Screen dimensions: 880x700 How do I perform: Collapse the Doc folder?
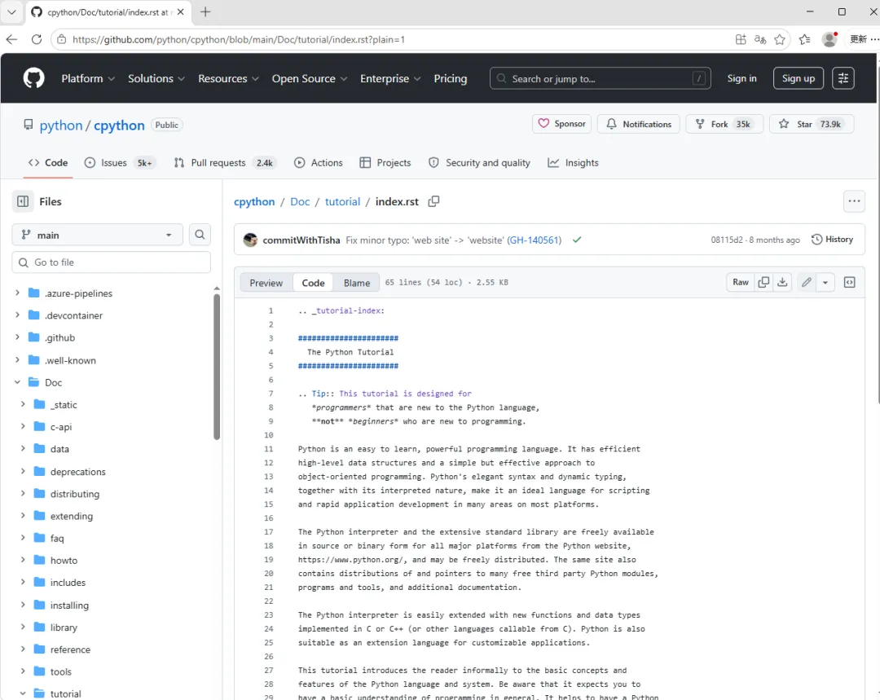click(17, 382)
